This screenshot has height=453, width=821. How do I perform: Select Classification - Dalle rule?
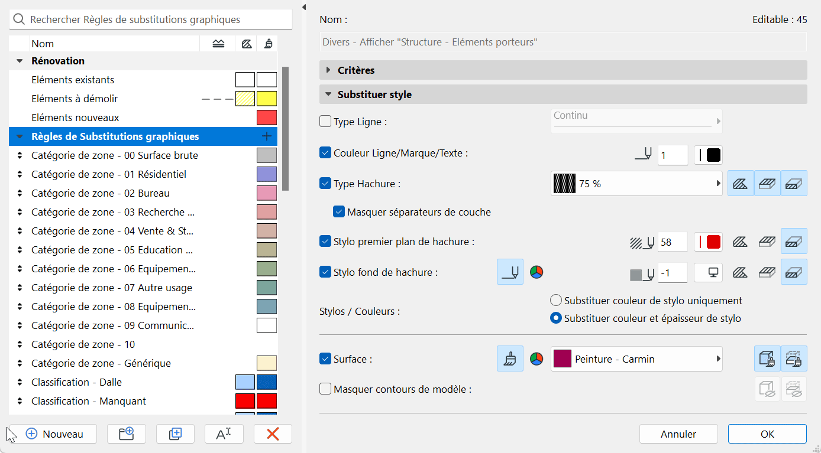point(76,382)
